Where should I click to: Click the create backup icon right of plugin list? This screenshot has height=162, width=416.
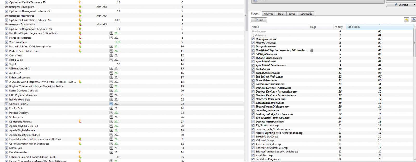(x=413, y=20)
